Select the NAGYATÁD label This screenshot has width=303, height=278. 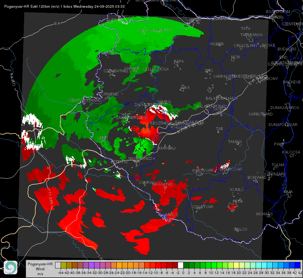162,184
